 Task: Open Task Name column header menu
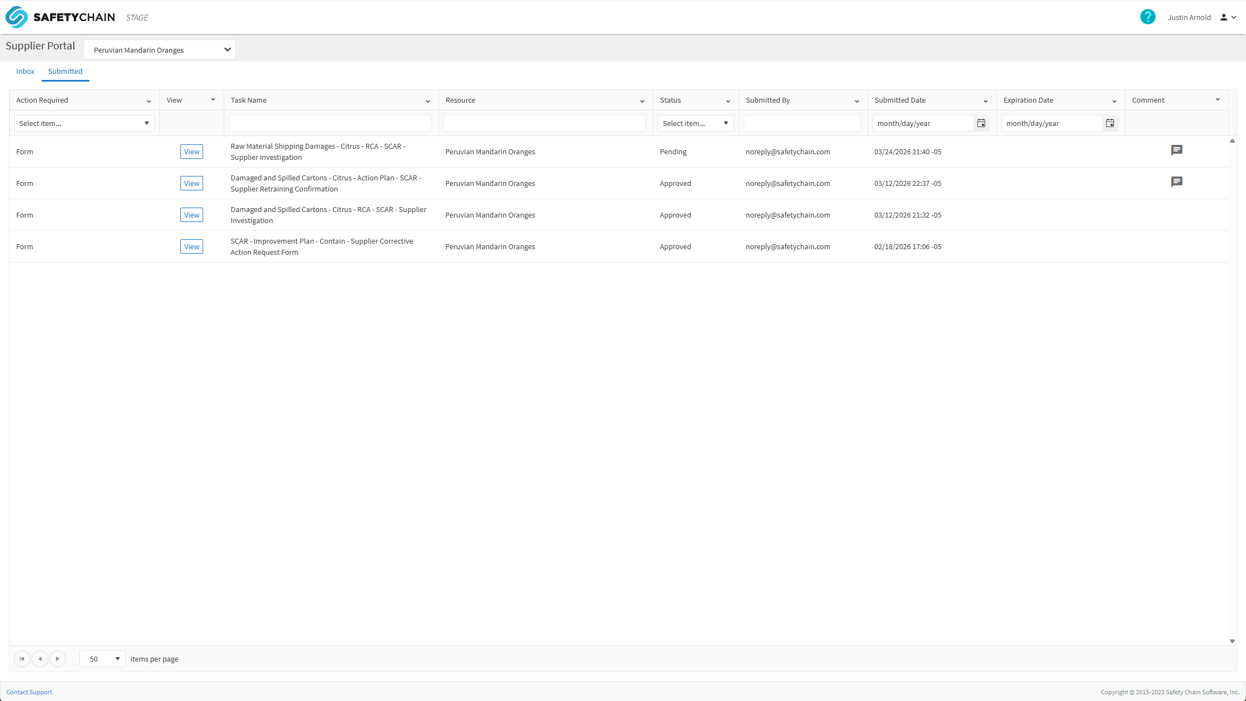427,101
